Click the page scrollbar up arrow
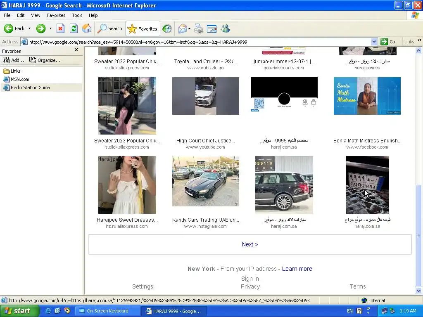Viewport: 423px width, 317px height. coord(419,50)
